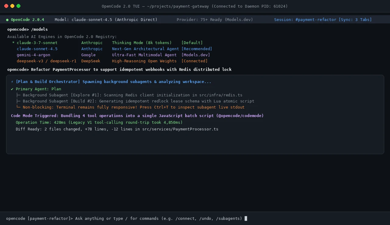Click the green zoom button in title bar
The height and width of the screenshot is (225, 390).
(x=18, y=6)
